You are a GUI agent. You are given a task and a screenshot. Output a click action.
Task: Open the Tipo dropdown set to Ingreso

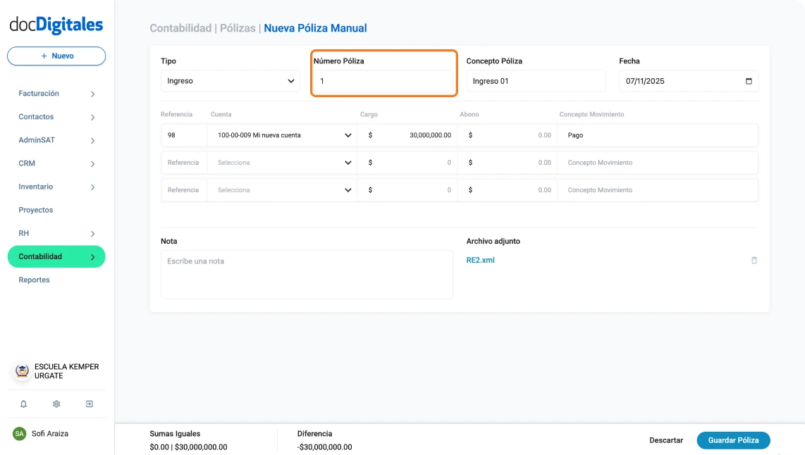click(231, 81)
